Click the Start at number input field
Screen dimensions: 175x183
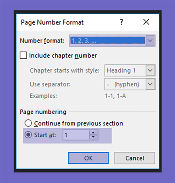coord(76,135)
